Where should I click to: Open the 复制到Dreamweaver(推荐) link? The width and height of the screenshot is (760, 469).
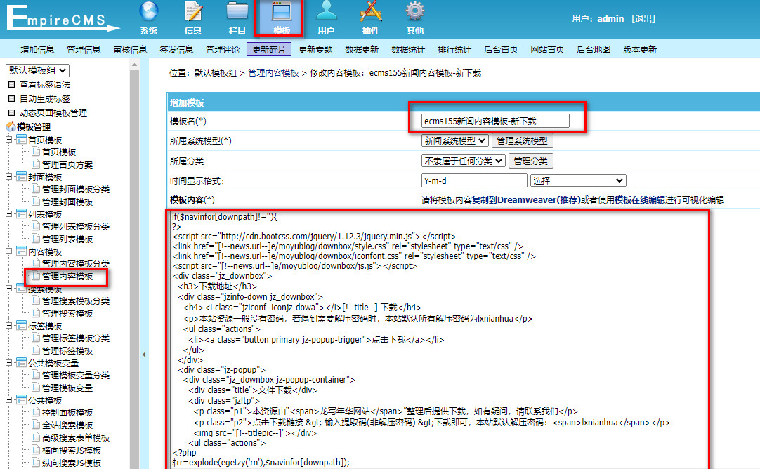(526, 199)
